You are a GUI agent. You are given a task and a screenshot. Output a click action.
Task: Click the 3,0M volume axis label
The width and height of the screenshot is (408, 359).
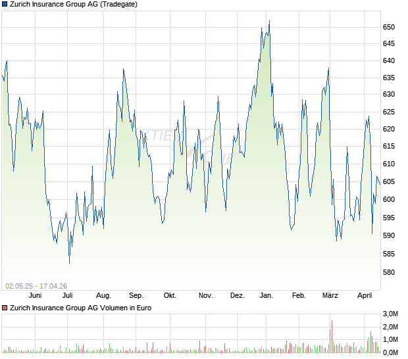[391, 313]
